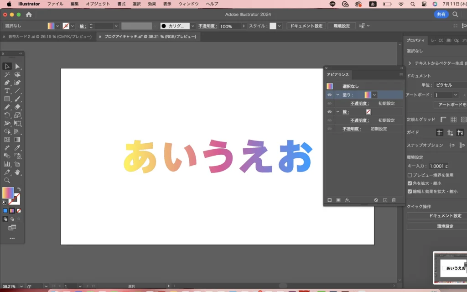Collapse the 線 row in the Appearance panel

point(337,112)
